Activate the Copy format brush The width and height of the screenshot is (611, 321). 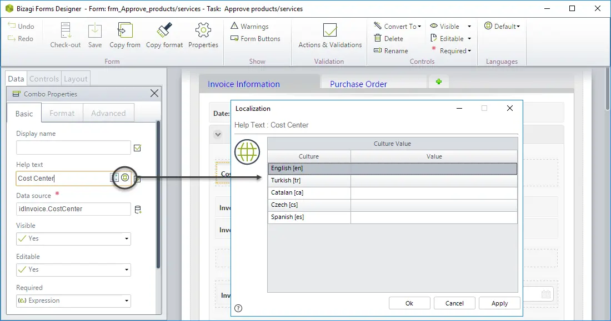click(164, 35)
